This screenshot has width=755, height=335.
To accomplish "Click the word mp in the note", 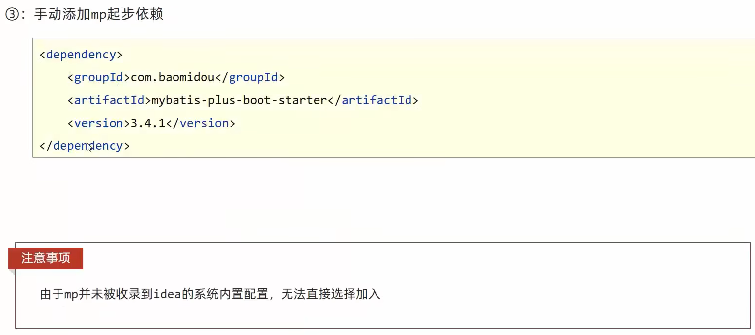I will point(71,295).
